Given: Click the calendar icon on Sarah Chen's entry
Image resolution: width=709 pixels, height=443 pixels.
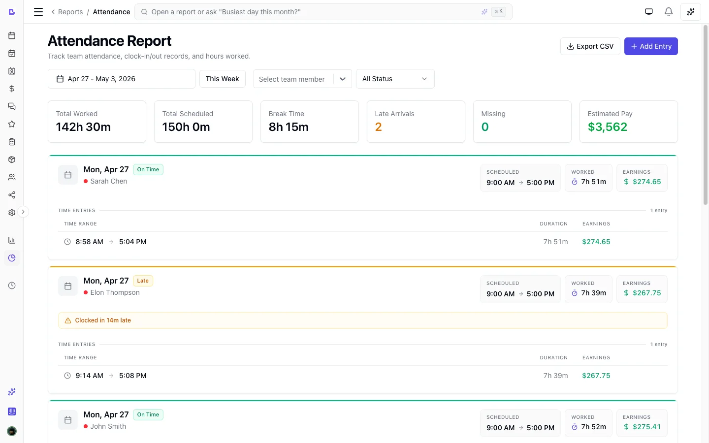Looking at the screenshot, I should point(68,175).
